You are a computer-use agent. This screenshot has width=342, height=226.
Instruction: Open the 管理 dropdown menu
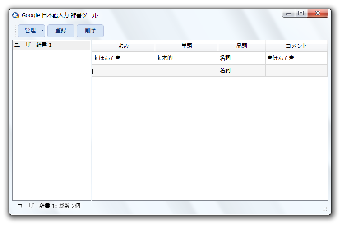[x=32, y=31]
